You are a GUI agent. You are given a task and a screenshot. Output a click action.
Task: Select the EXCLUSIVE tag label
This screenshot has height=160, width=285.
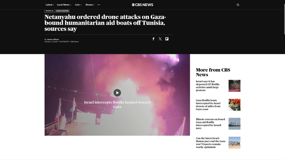tap(62, 11)
